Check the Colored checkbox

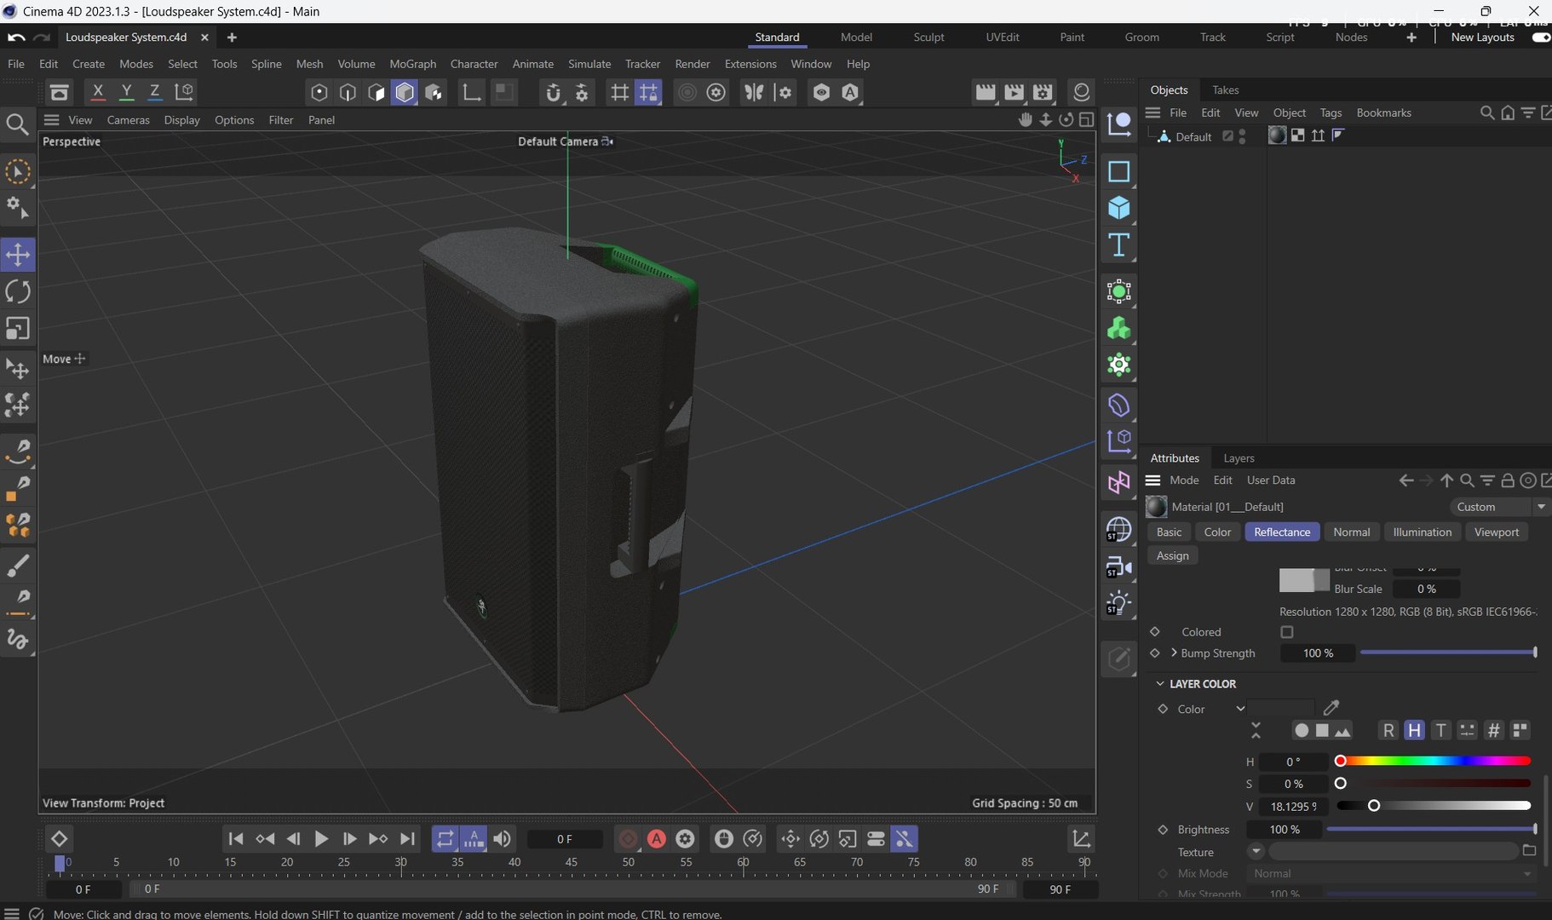(1287, 632)
